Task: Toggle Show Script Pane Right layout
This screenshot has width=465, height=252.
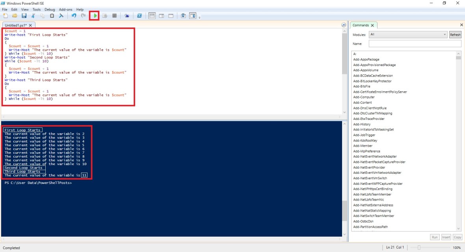Action: 162,16
